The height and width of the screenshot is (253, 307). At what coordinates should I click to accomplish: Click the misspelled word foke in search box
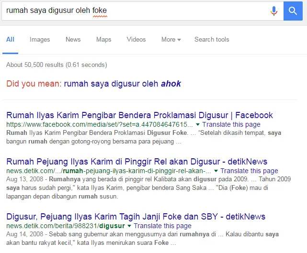click(x=100, y=11)
